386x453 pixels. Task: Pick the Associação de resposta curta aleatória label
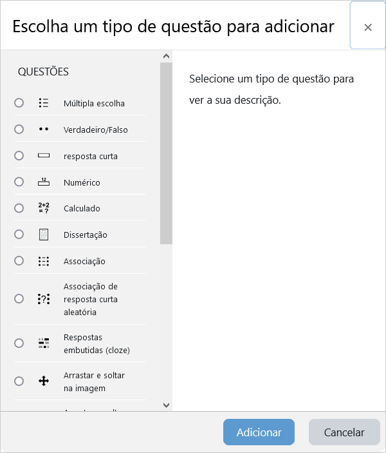(x=91, y=299)
